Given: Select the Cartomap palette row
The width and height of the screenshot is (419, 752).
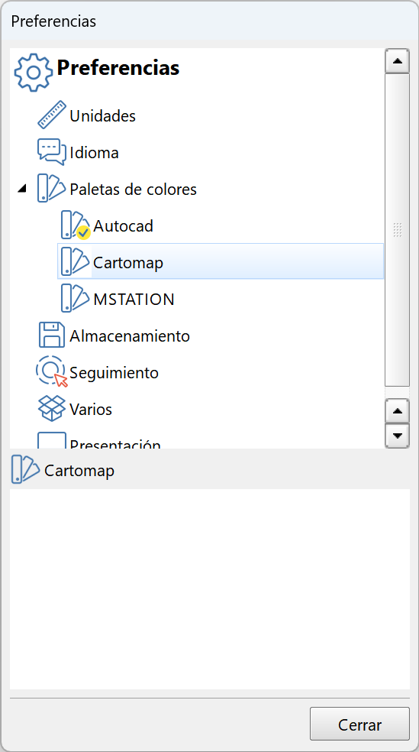Looking at the screenshot, I should pos(221,261).
